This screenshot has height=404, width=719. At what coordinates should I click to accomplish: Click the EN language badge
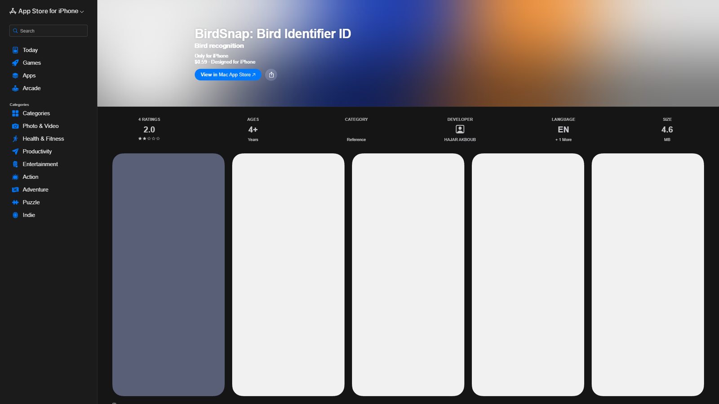[x=564, y=130]
